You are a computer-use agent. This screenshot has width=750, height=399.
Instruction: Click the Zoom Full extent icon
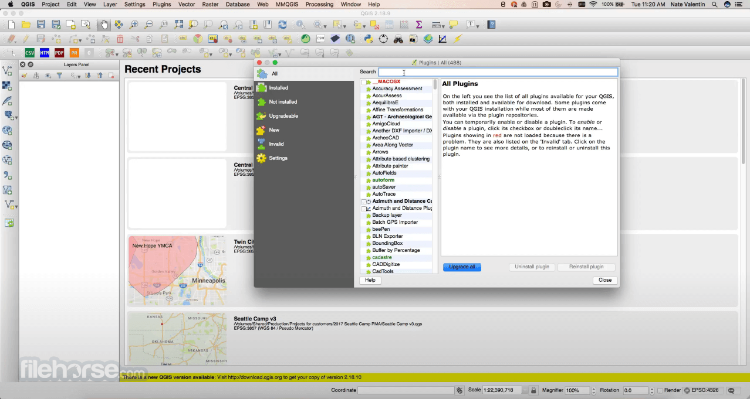click(x=178, y=25)
